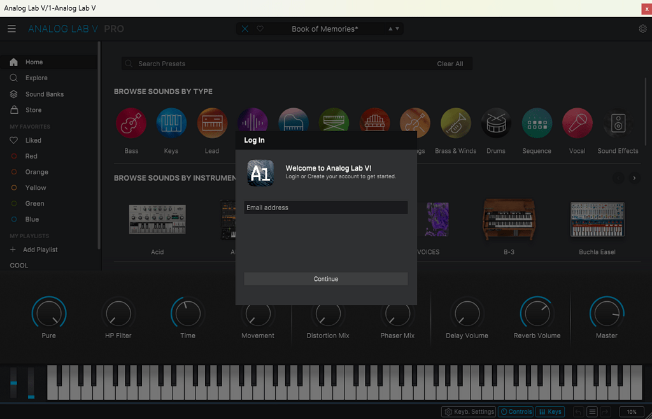Open the Sound Effects category
Viewport: 652px width, 419px height.
[617, 122]
